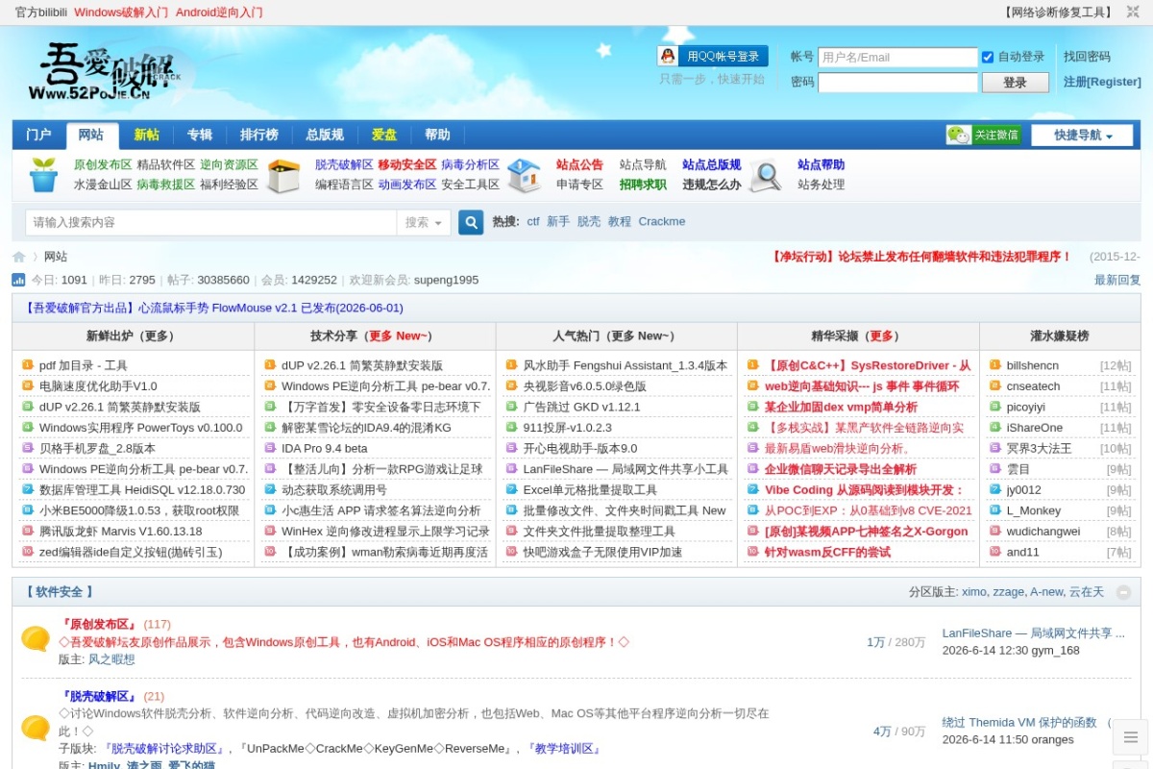Image resolution: width=1153 pixels, height=769 pixels.
Task: Click the statistics bar chart icon
Action: coord(18,280)
